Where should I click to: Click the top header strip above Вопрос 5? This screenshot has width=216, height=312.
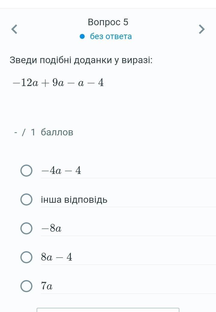[108, 4]
